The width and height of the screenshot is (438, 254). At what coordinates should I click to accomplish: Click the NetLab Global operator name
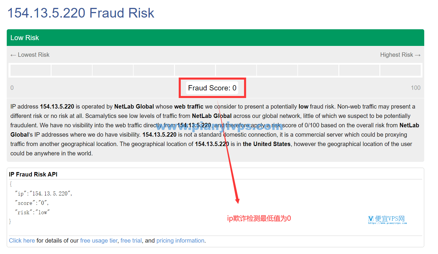click(134, 107)
